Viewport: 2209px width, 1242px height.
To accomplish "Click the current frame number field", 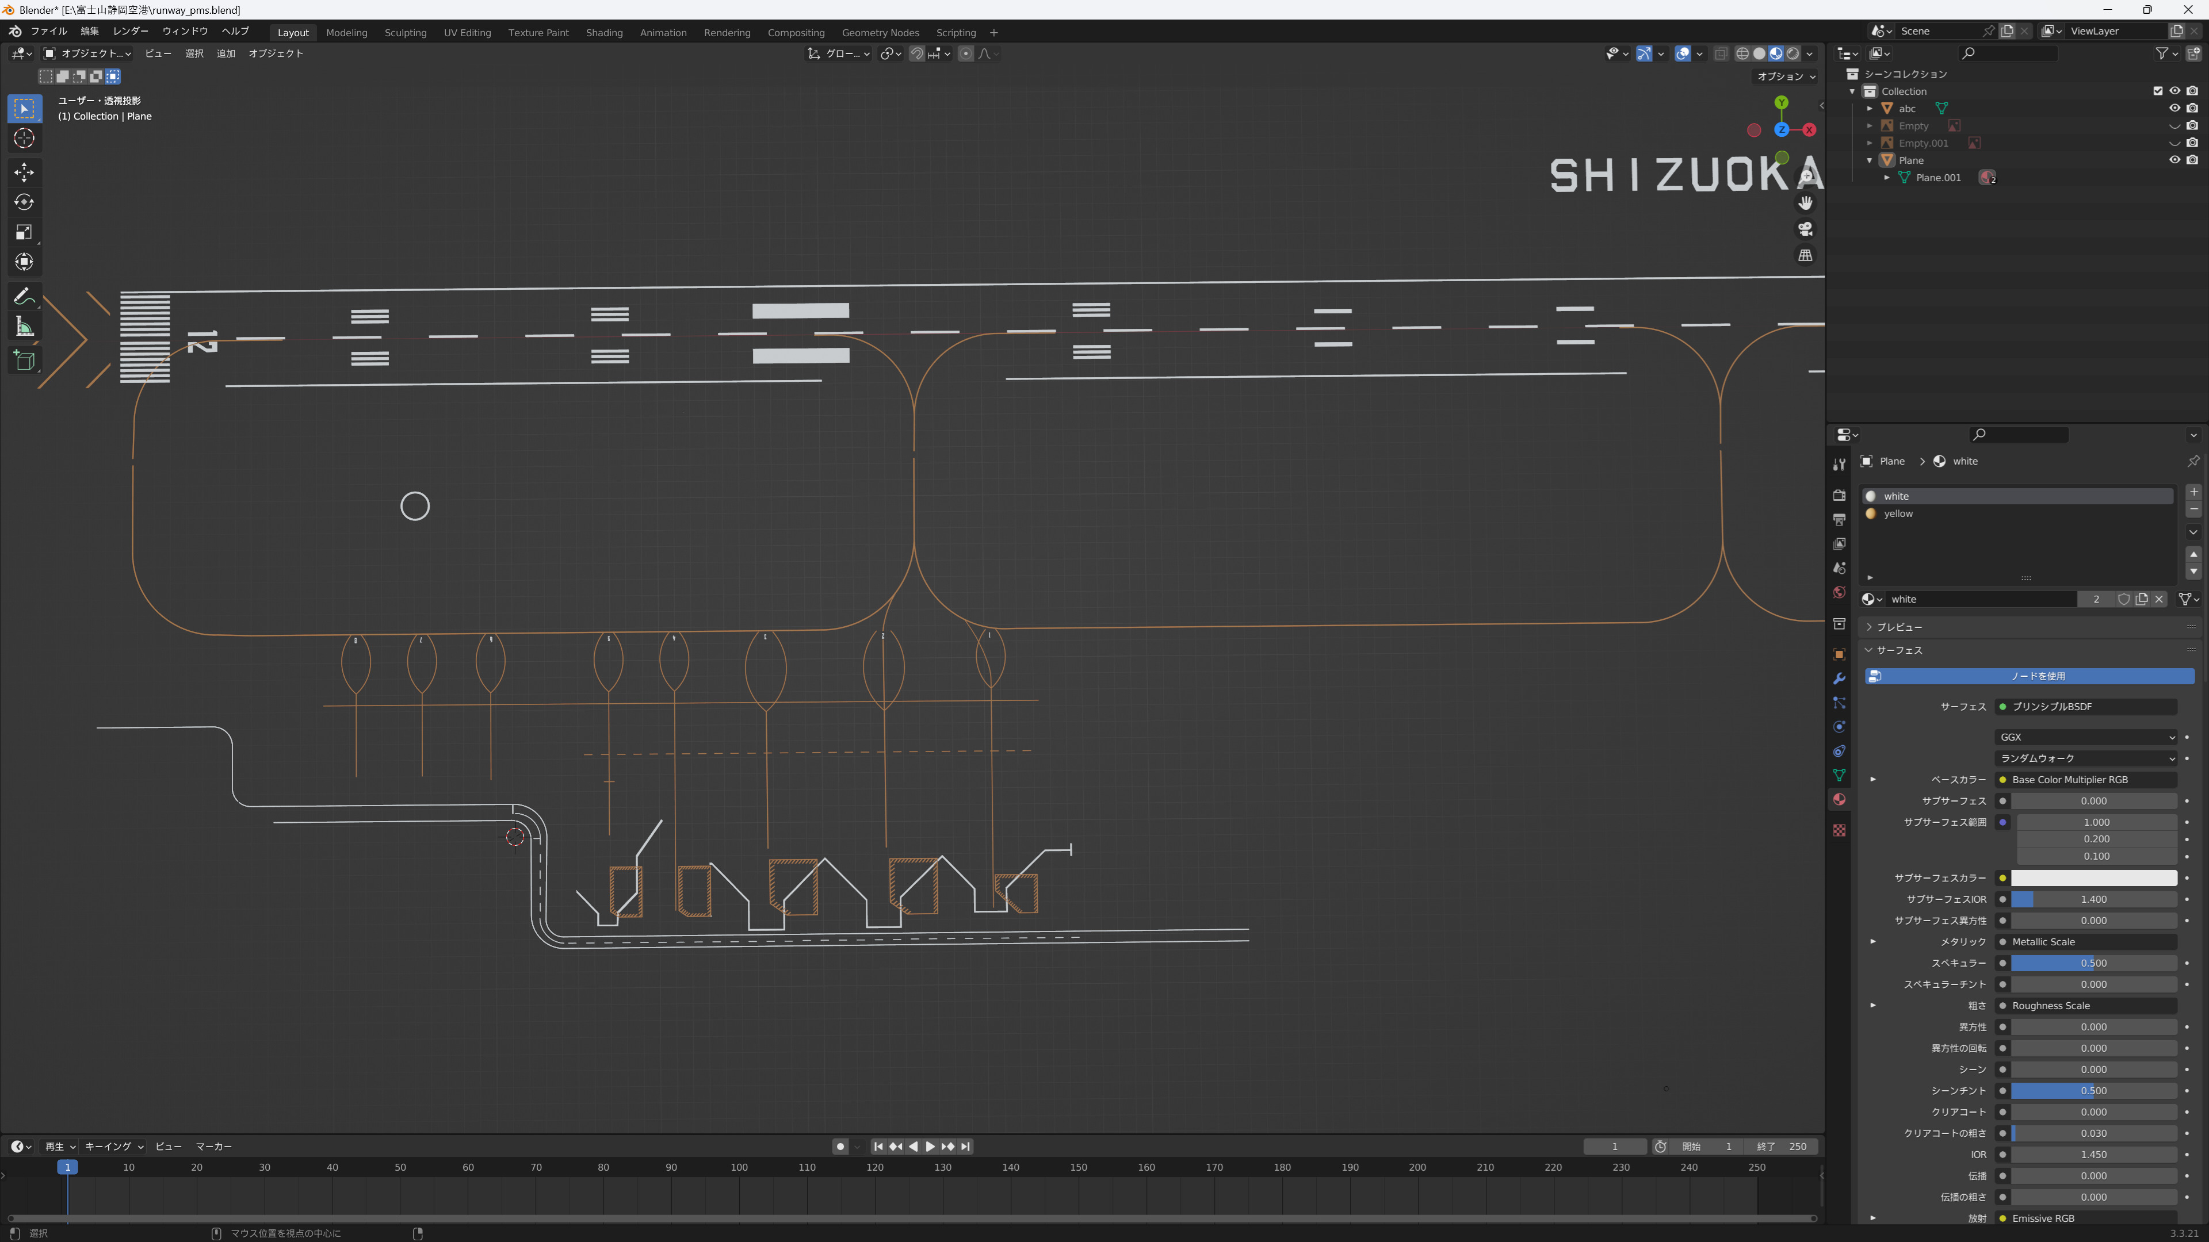I will 1614,1147.
